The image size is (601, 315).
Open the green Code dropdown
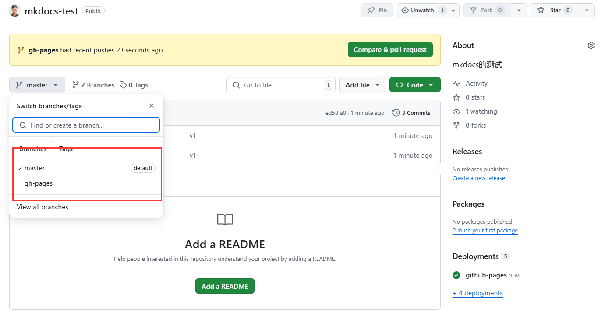[x=415, y=85]
